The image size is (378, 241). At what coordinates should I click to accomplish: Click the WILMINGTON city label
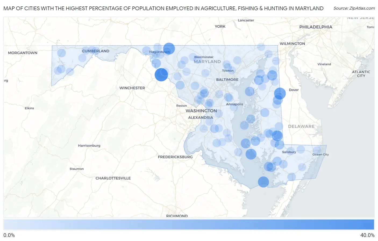(x=292, y=44)
